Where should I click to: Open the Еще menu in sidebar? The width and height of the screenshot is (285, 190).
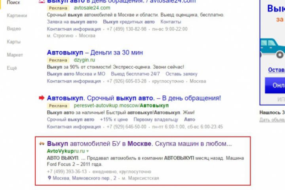[12, 68]
